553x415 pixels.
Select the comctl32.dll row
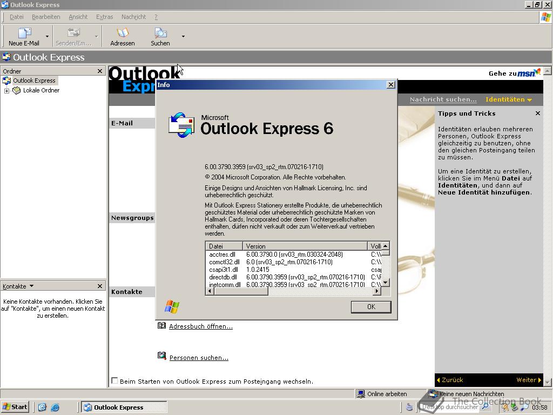point(293,262)
